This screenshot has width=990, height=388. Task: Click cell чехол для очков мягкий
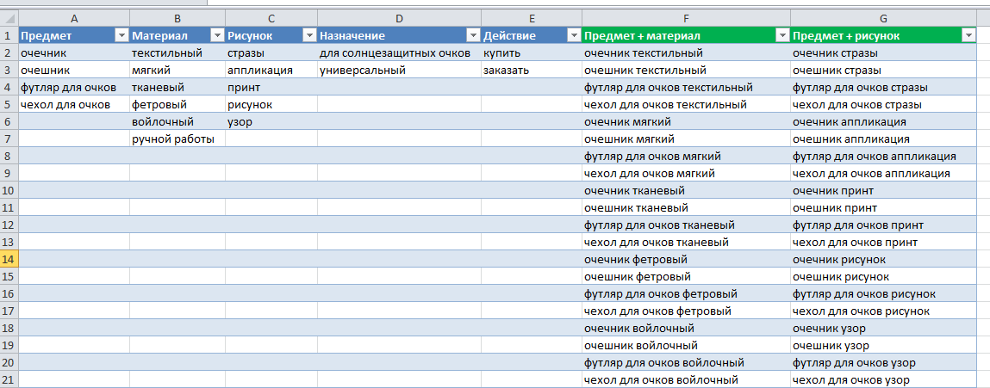point(686,173)
